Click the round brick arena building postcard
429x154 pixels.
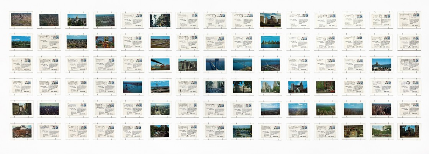coord(22,131)
